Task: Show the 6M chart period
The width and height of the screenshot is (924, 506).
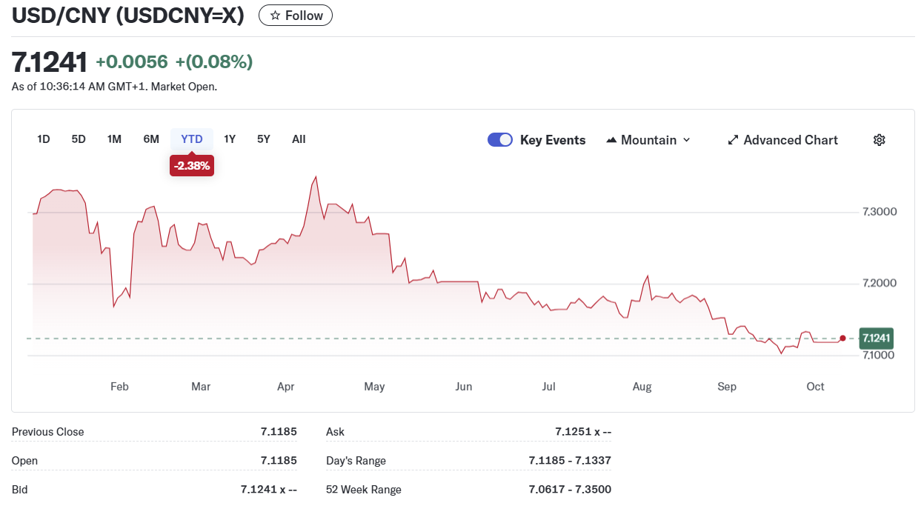Action: click(151, 139)
